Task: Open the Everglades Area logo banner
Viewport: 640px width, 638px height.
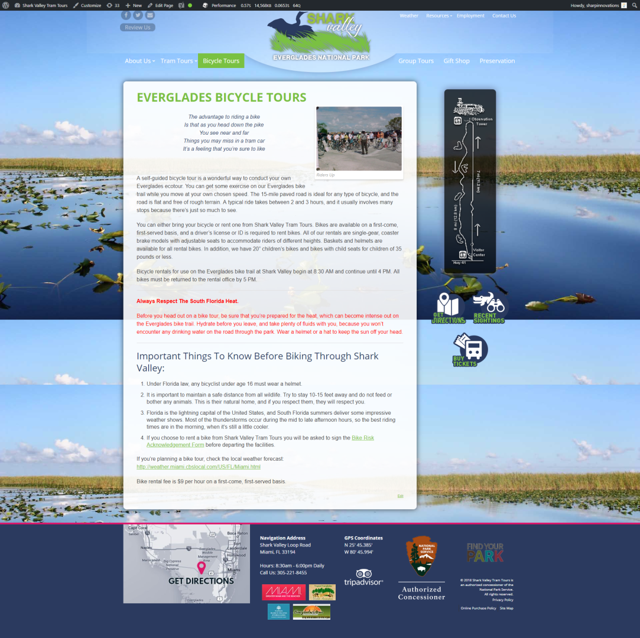Action: pyautogui.click(x=311, y=611)
